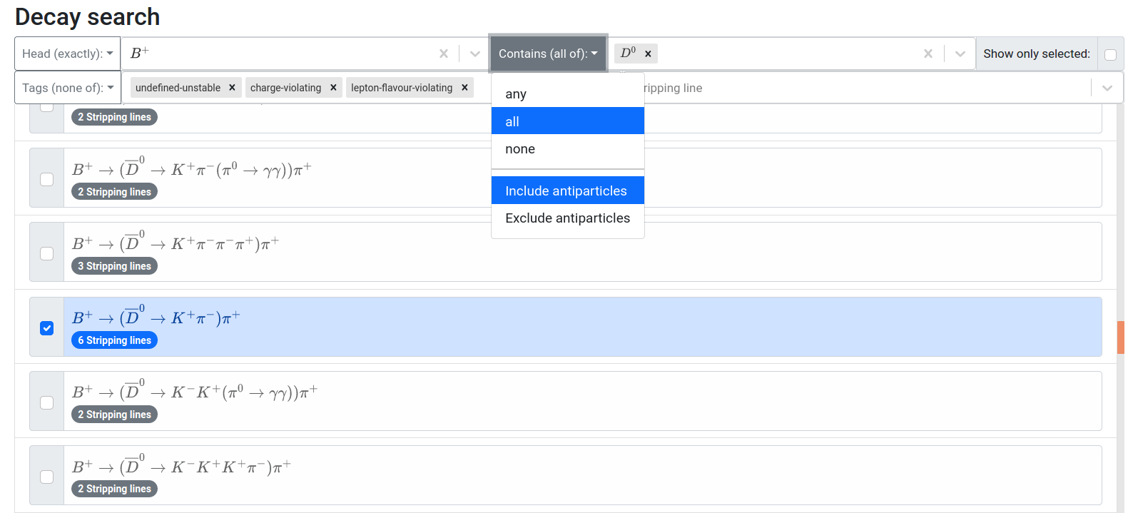Toggle the Show only selected checkbox

1110,54
